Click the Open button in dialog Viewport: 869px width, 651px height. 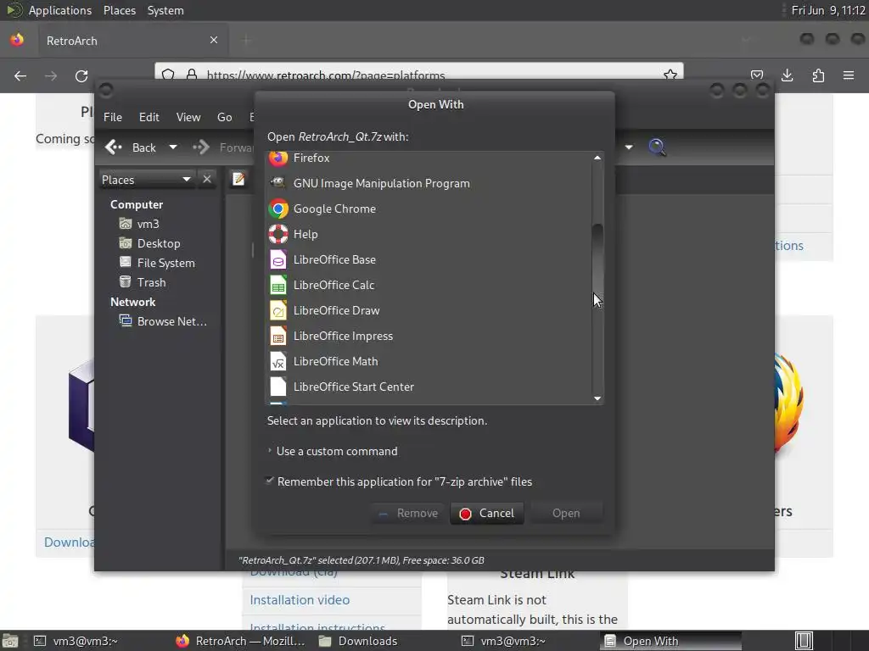point(566,513)
